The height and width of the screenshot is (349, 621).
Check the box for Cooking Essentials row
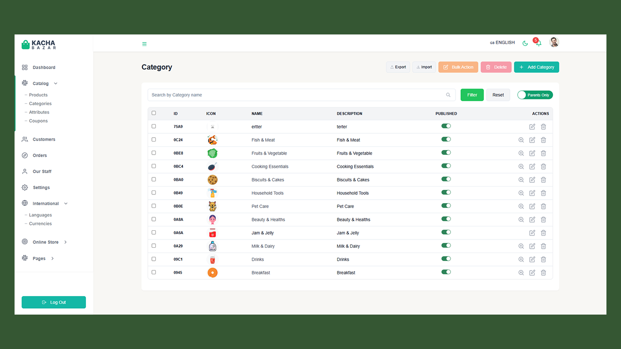154,166
